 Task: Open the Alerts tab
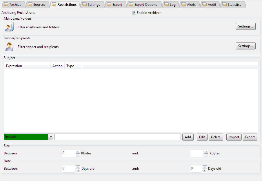(189, 5)
